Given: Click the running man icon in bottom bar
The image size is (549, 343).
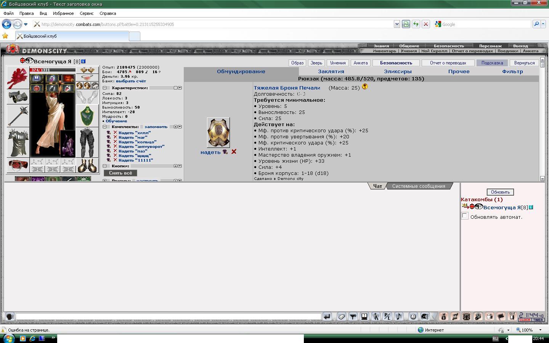Looking at the screenshot, I should click(376, 317).
